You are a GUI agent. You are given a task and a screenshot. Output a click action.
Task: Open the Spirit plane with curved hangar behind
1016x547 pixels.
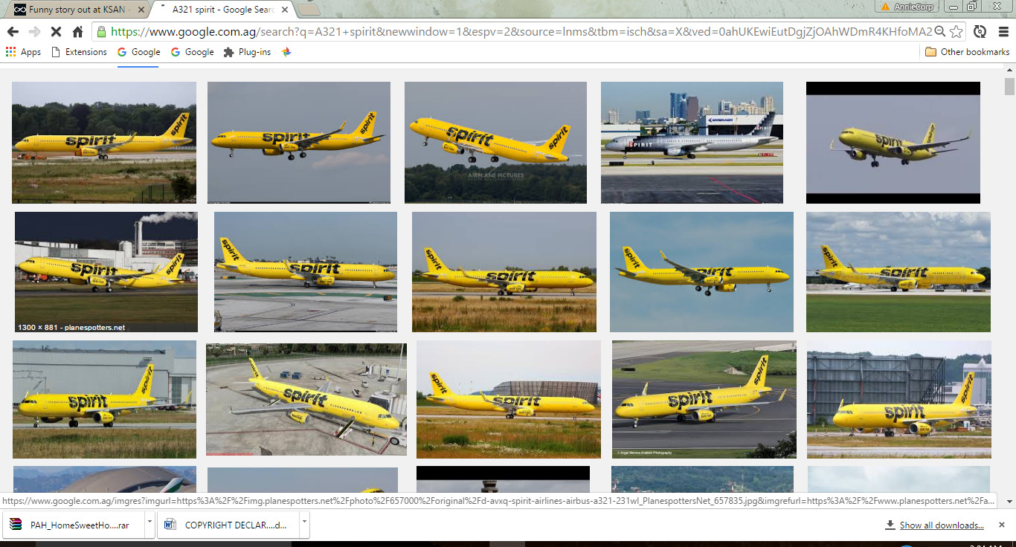click(509, 399)
